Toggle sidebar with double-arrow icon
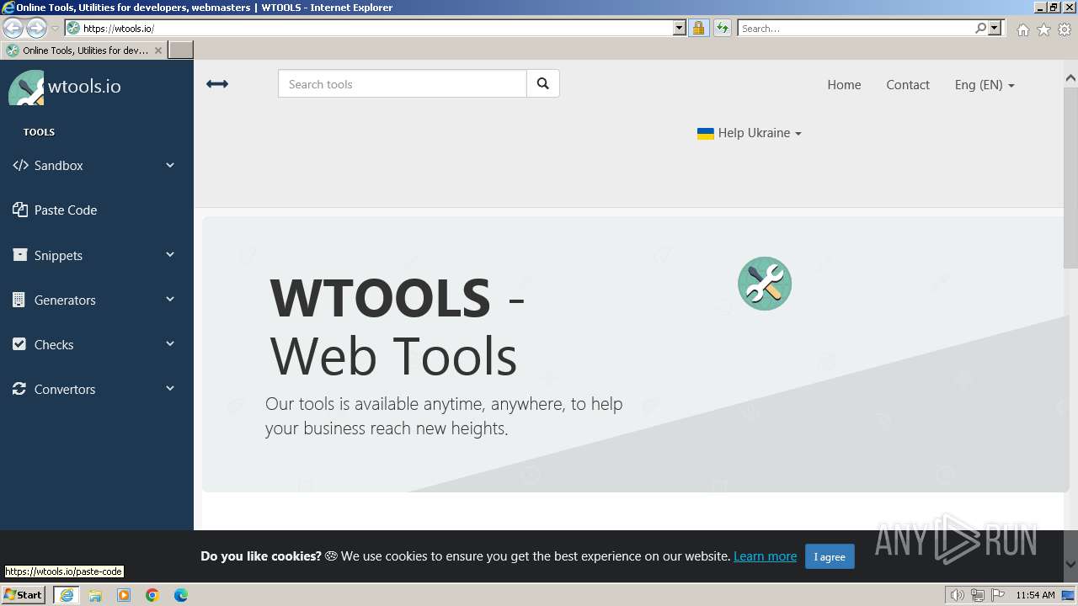Viewport: 1078px width, 606px height. tap(217, 84)
